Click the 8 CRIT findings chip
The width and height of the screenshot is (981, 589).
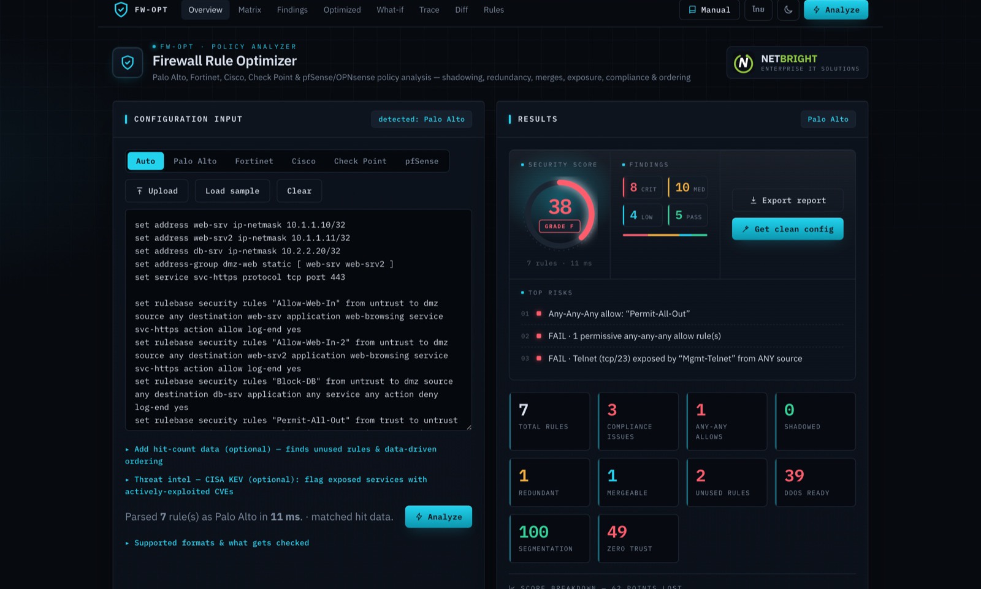(643, 187)
